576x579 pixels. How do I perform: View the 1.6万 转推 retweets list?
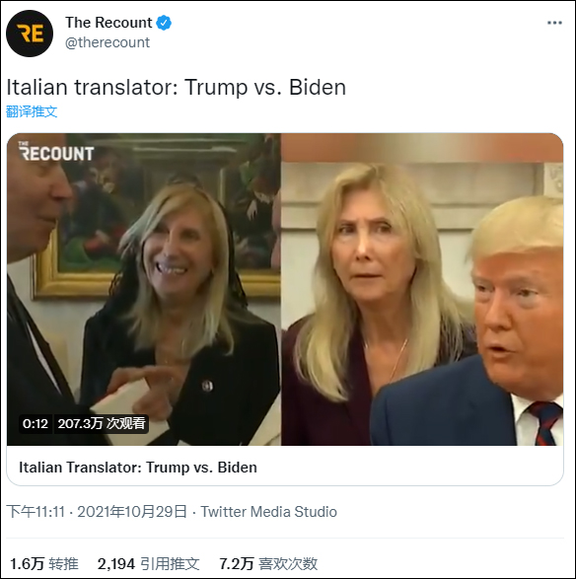(x=44, y=564)
